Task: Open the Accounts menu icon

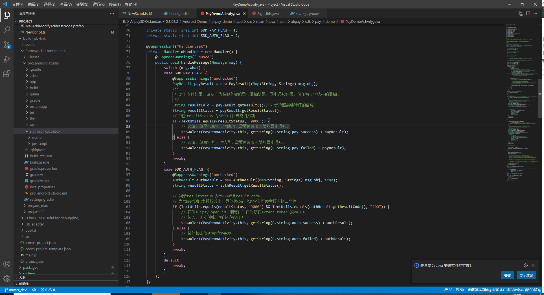Action: pyautogui.click(x=7, y=264)
